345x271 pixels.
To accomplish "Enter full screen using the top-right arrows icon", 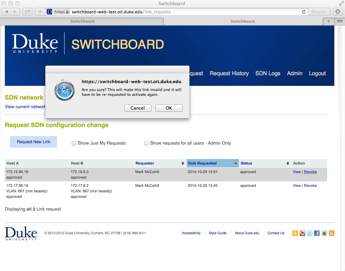I will click(x=341, y=3).
